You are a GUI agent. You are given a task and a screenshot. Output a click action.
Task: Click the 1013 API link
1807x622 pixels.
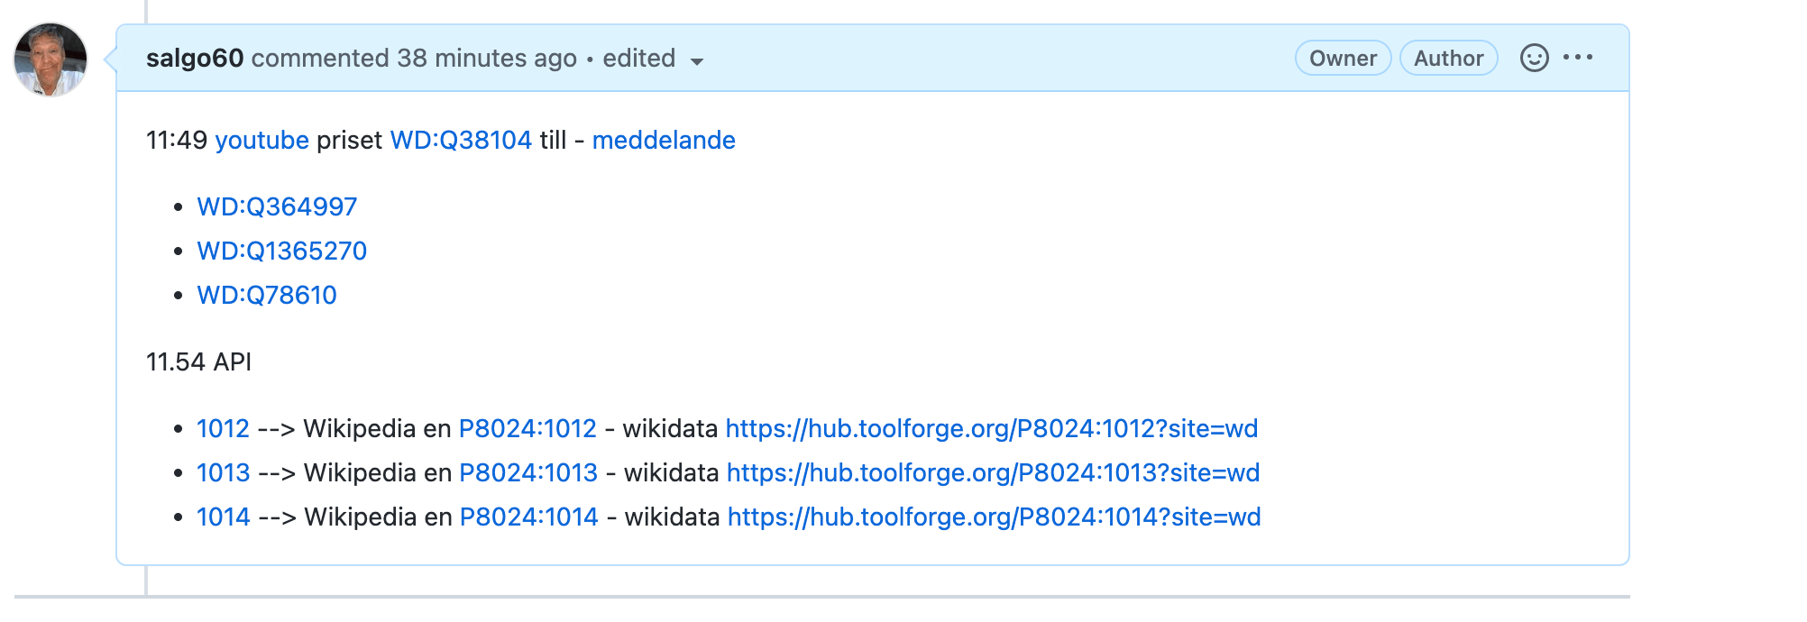tap(223, 473)
